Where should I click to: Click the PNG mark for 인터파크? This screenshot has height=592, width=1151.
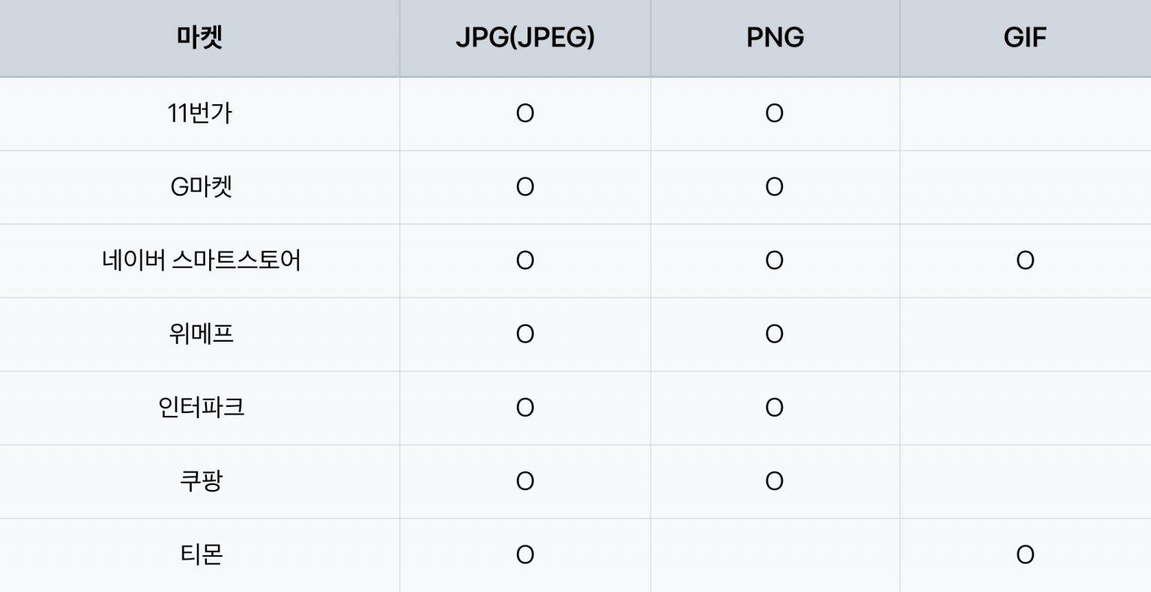[774, 407]
